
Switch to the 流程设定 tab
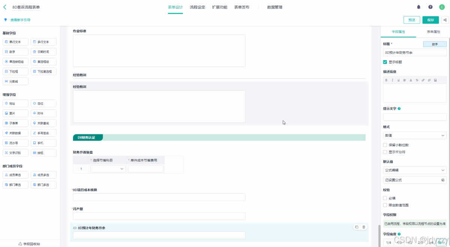[197, 7]
